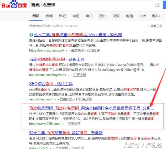166x150 pixels.
Task: Switch to the 图片 tab
Action: point(103,16)
